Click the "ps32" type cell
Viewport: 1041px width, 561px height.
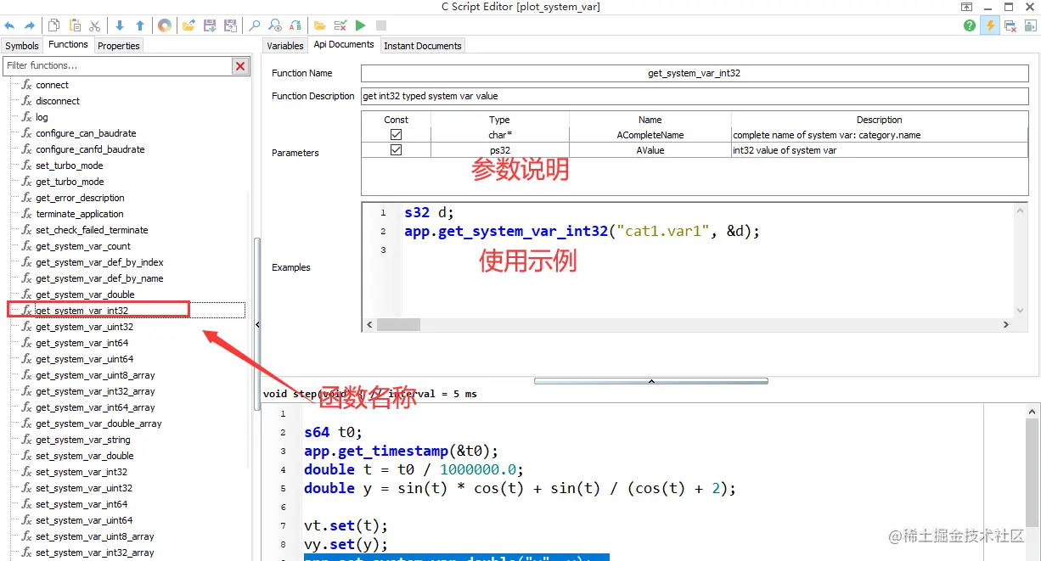(x=500, y=150)
